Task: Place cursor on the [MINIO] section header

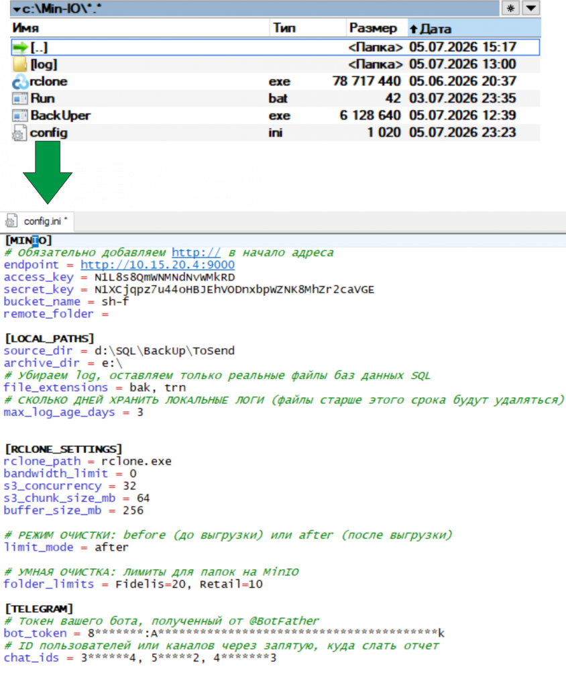Action: 28,240
